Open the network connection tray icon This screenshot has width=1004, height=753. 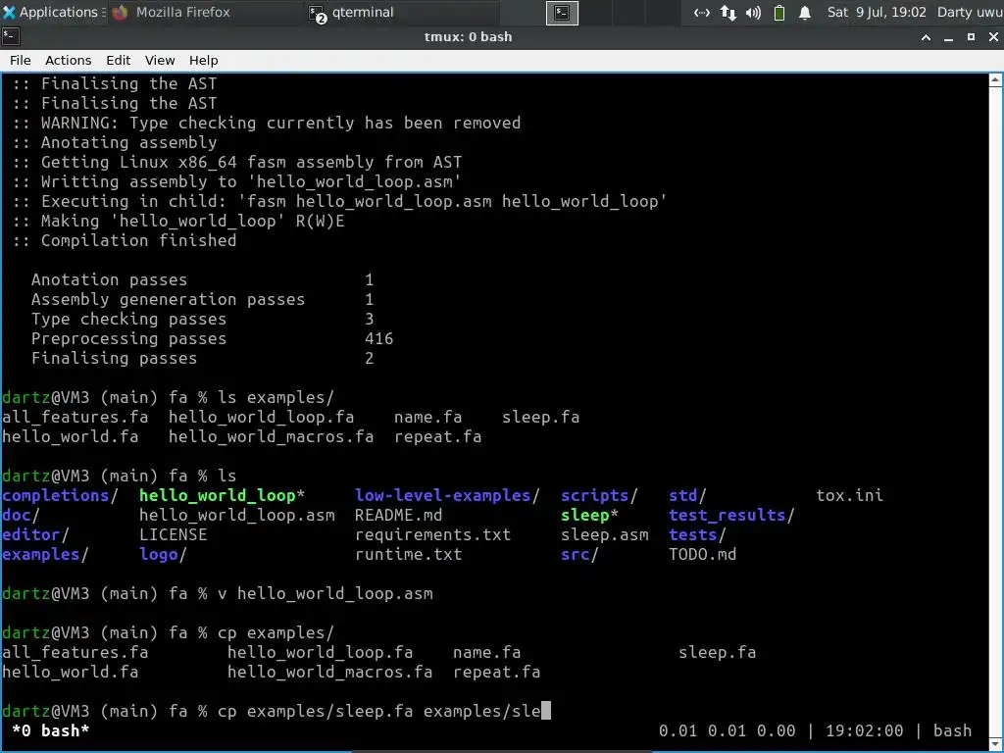click(702, 13)
